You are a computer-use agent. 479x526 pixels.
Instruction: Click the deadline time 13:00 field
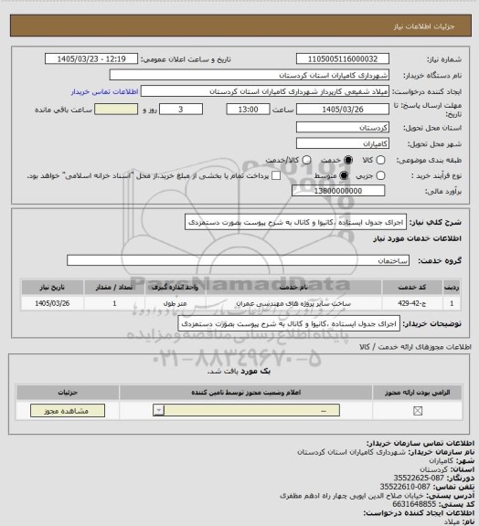point(248,109)
